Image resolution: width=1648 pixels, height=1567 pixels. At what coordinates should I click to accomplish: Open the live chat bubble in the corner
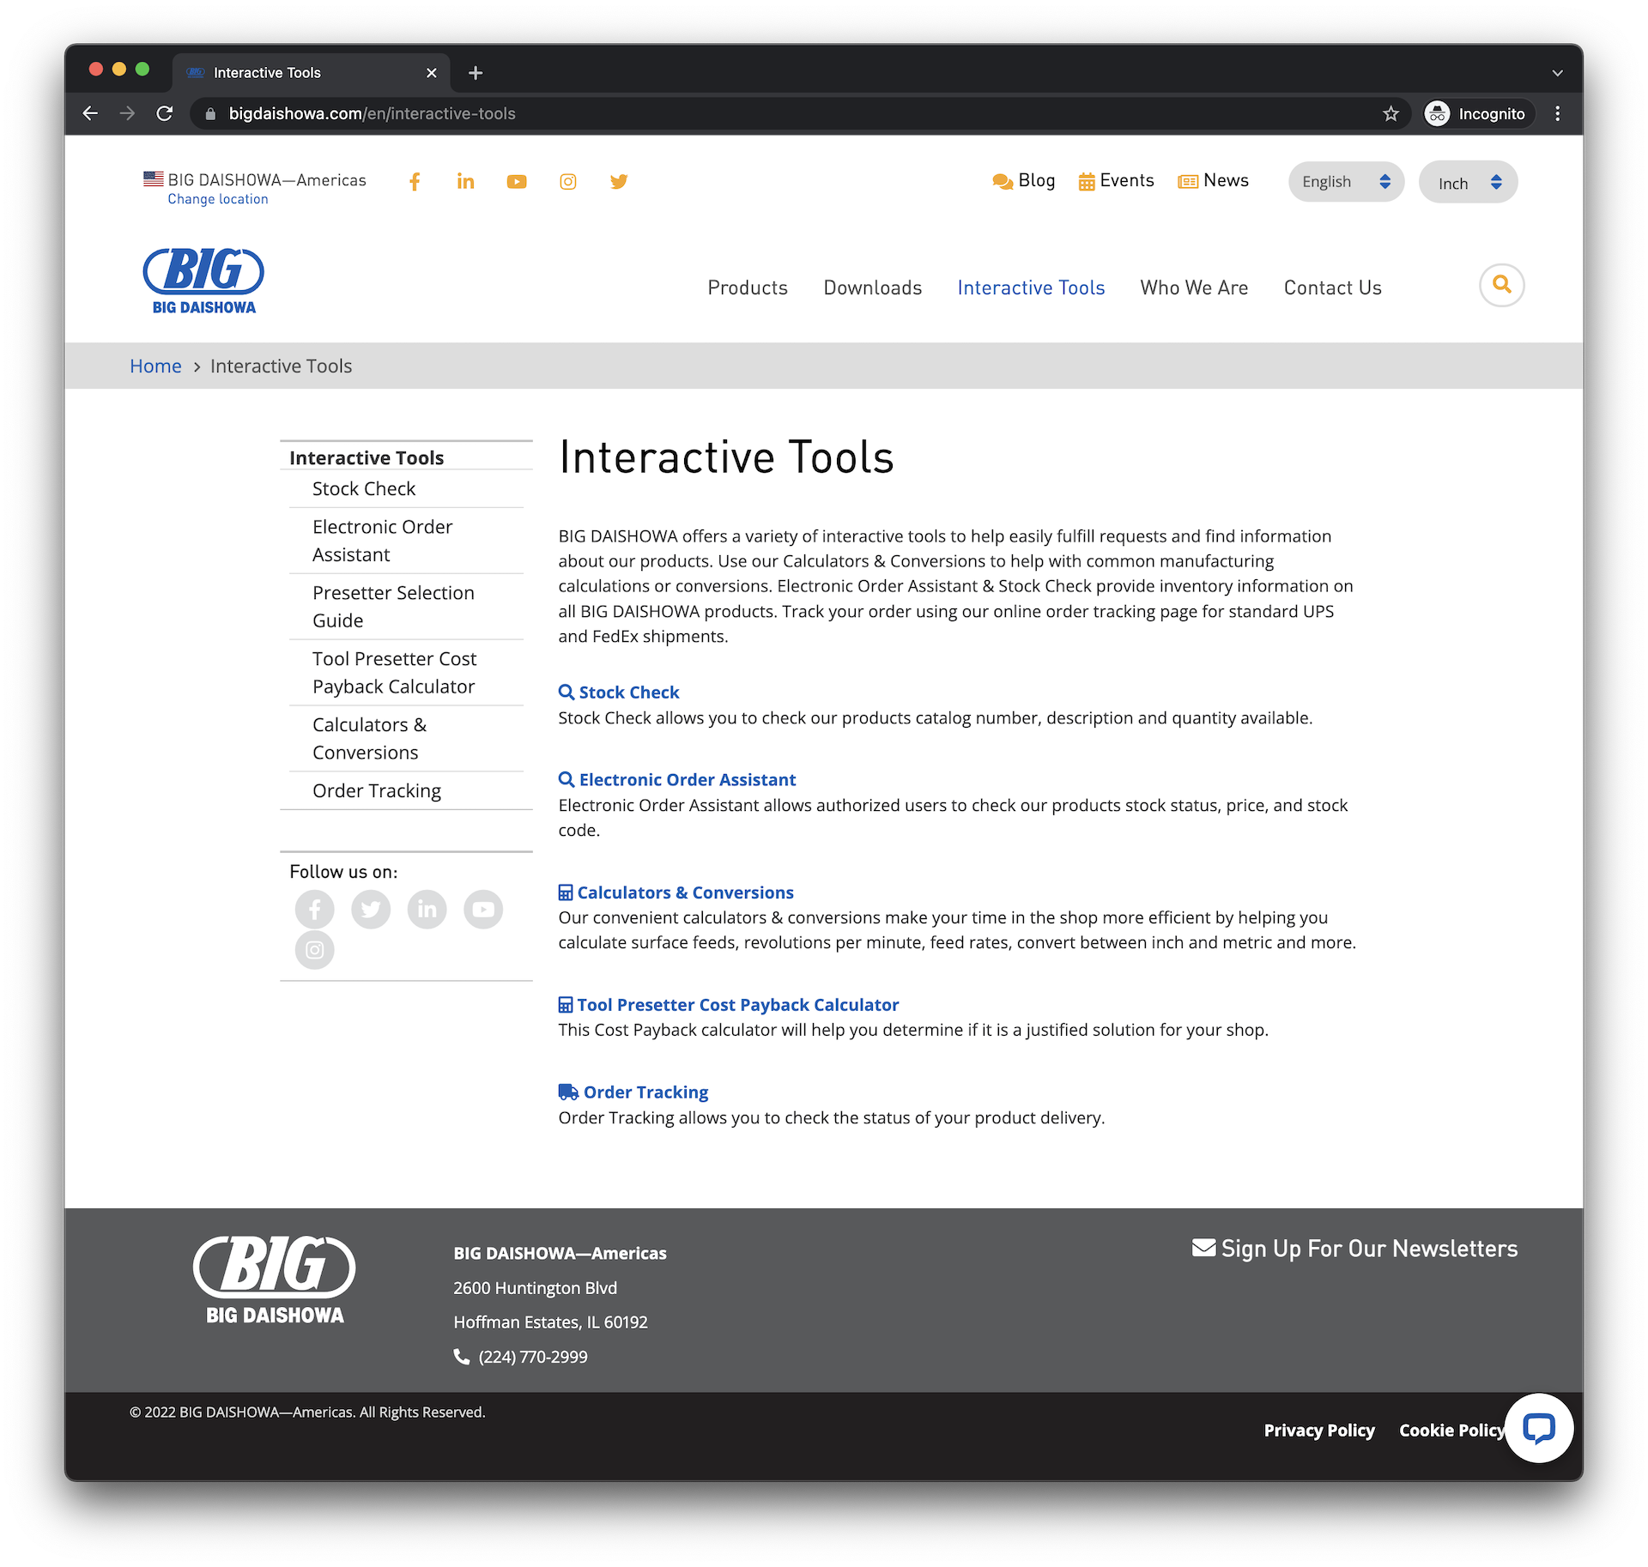tap(1538, 1428)
